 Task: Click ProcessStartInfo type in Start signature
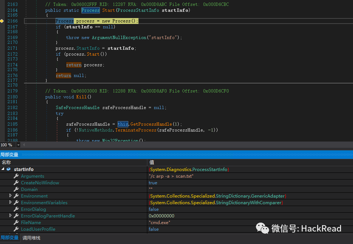tap(138, 10)
